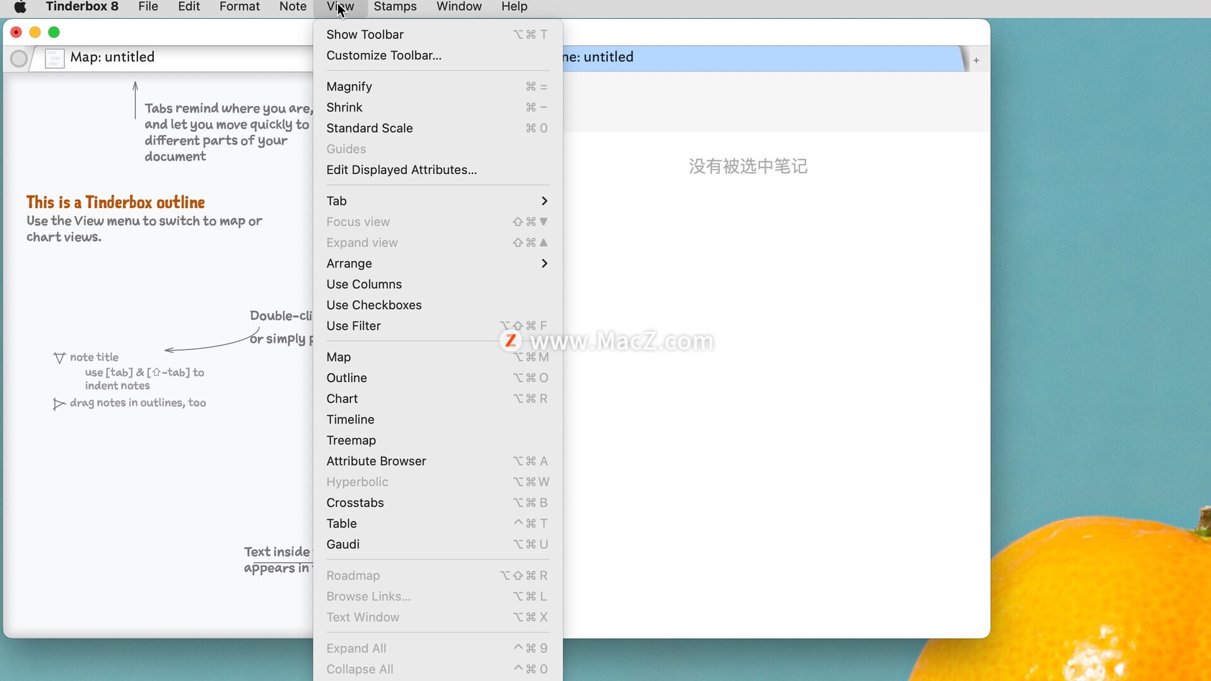Open the Edit menu
The height and width of the screenshot is (681, 1211).
189,7
